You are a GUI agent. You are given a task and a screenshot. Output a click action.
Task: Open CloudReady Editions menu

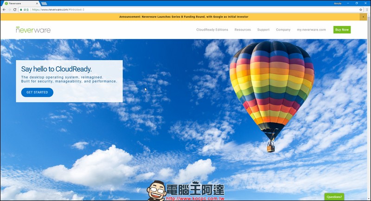pyautogui.click(x=212, y=30)
